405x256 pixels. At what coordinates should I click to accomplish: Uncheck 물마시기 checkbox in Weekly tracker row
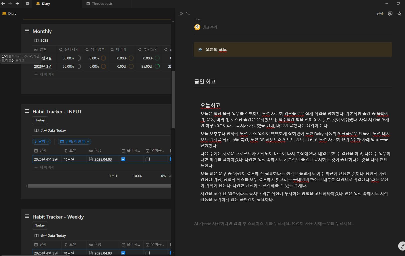pos(123,253)
